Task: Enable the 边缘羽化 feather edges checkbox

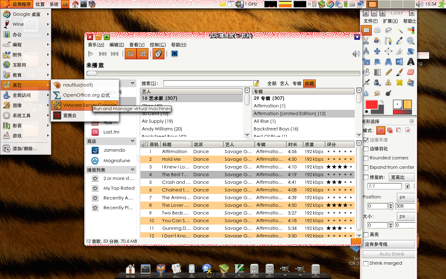Action: click(x=366, y=149)
